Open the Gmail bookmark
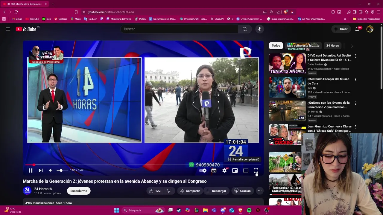Image resolution: width=383 pixels, height=215 pixels. pos(17,19)
